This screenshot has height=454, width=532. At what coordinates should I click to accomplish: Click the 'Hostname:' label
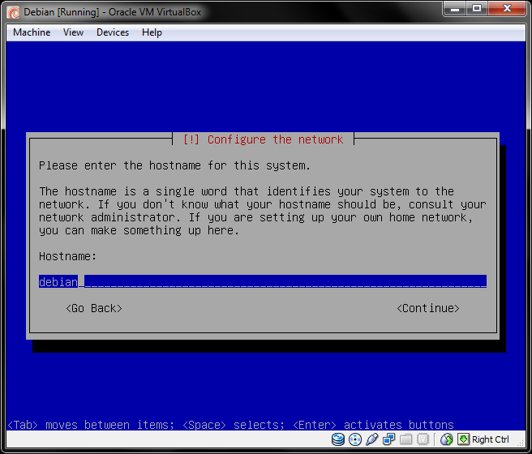(x=67, y=256)
